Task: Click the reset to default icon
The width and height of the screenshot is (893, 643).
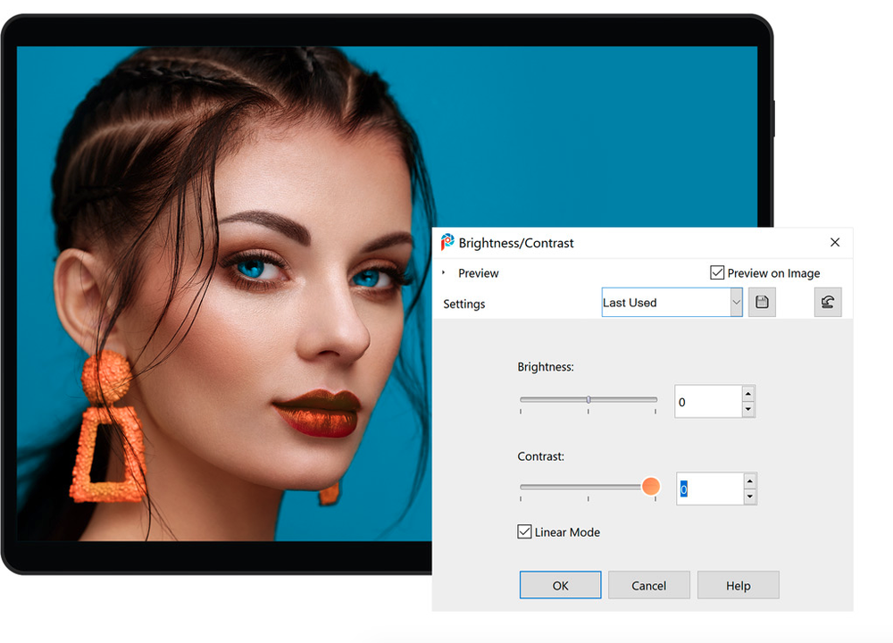Action: (x=828, y=303)
